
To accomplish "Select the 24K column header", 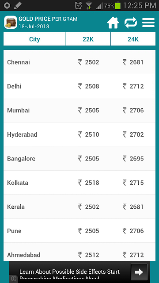I will [133, 39].
